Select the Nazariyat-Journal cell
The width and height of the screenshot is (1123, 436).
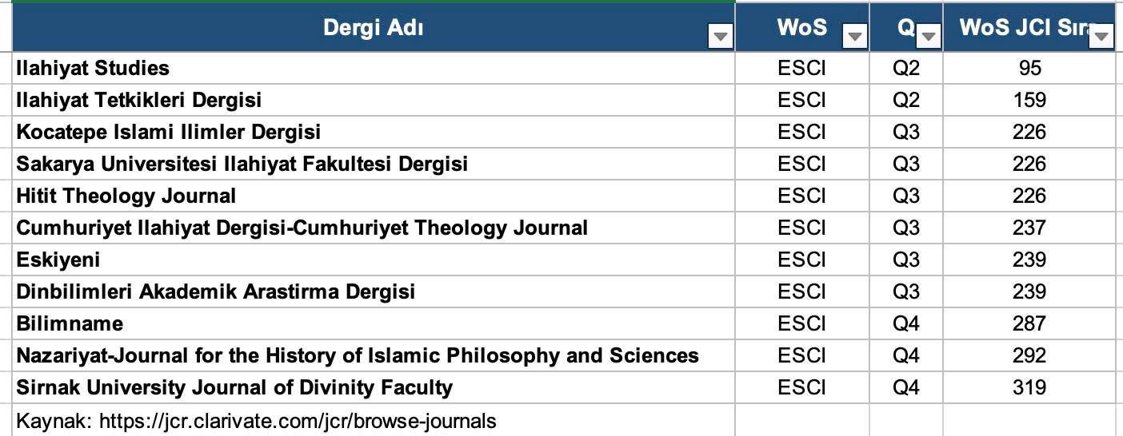tap(358, 355)
